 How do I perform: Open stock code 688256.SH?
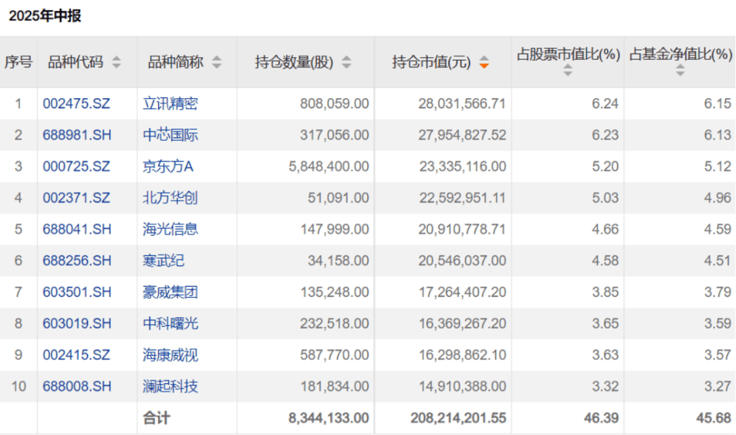point(77,261)
